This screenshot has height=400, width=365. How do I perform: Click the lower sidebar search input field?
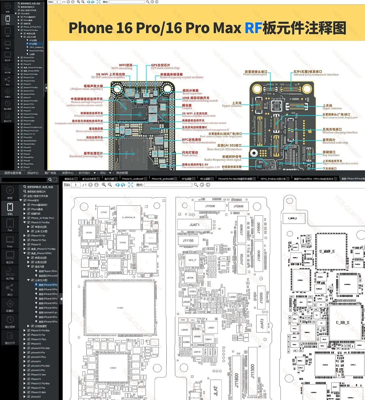(24, 180)
